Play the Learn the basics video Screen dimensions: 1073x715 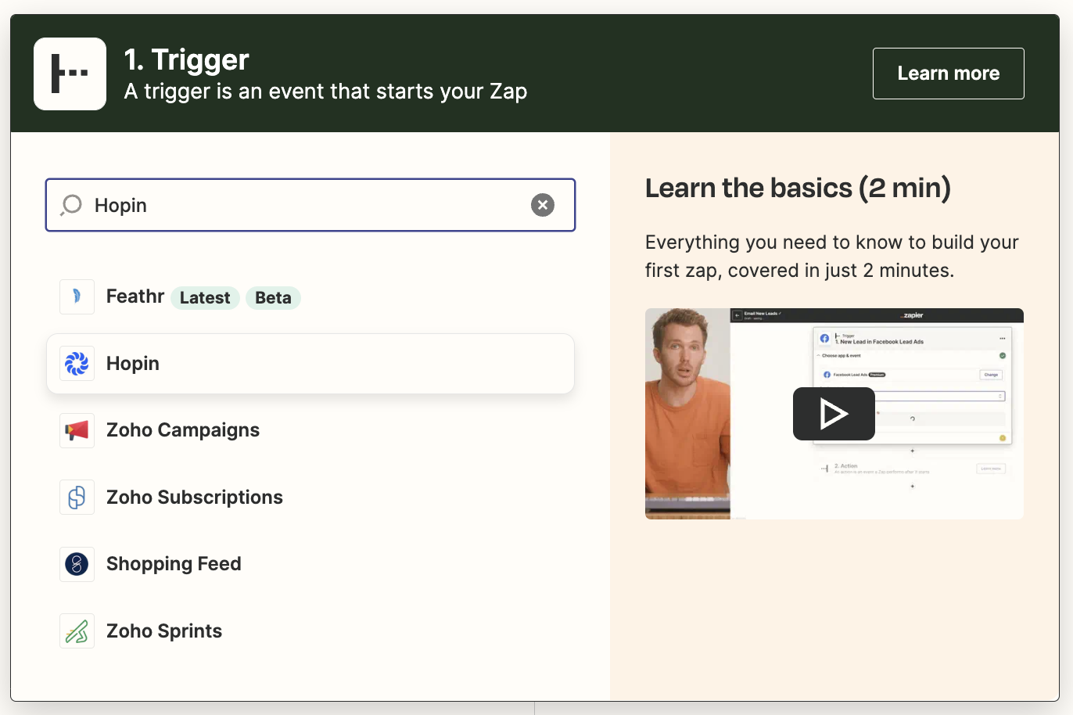tap(834, 414)
